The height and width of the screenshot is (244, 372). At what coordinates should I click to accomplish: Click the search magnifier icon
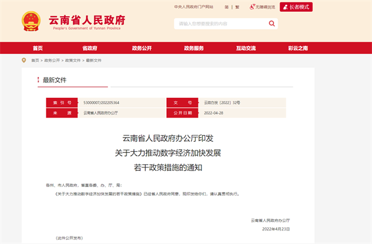click(272, 24)
